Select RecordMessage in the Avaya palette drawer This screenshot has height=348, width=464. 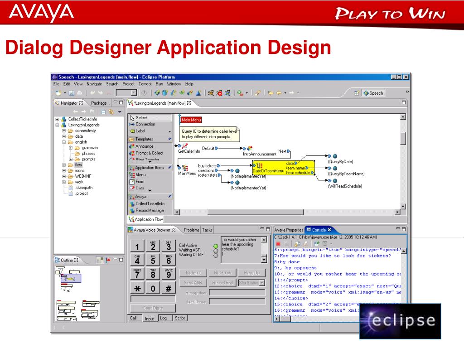coord(150,210)
